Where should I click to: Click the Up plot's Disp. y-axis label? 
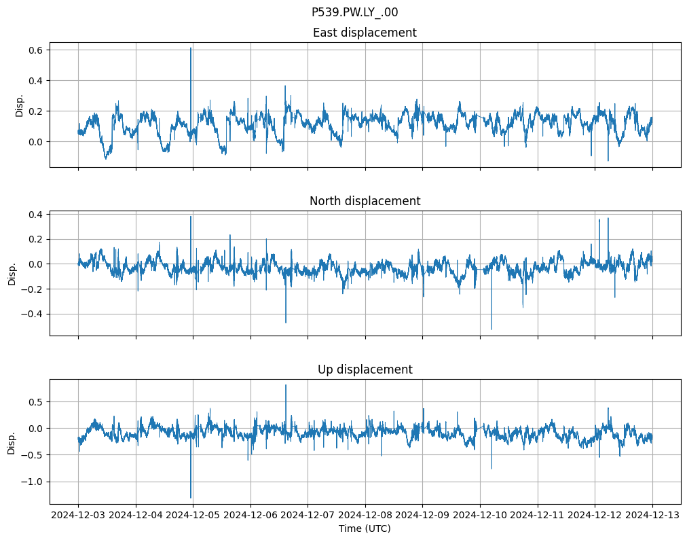[x=12, y=442]
